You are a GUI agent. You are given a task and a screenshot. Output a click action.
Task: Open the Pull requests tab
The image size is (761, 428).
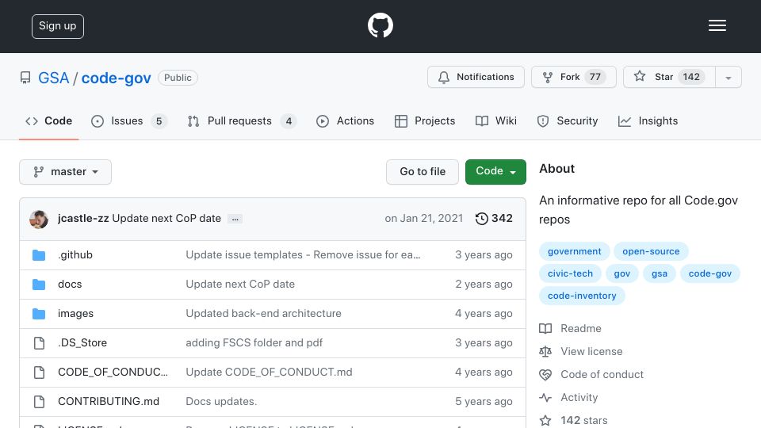pyautogui.click(x=242, y=120)
